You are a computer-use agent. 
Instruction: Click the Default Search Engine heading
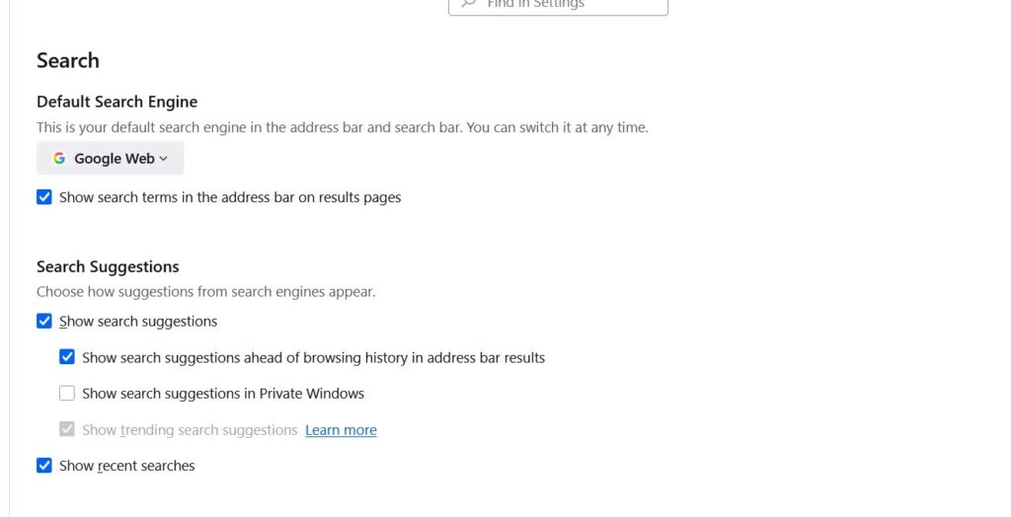(x=117, y=102)
